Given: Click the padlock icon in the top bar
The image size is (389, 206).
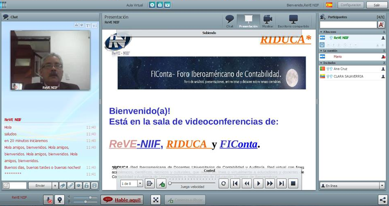Looking at the screenshot, I should coord(160,5).
